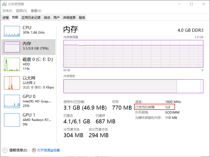Open the 查看(V) menu
The image size is (210, 157).
(x=36, y=11)
